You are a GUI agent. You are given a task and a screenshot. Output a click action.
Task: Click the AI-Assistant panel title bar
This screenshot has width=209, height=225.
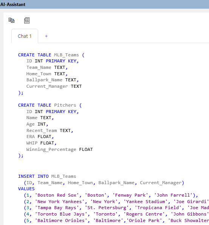point(104,4)
